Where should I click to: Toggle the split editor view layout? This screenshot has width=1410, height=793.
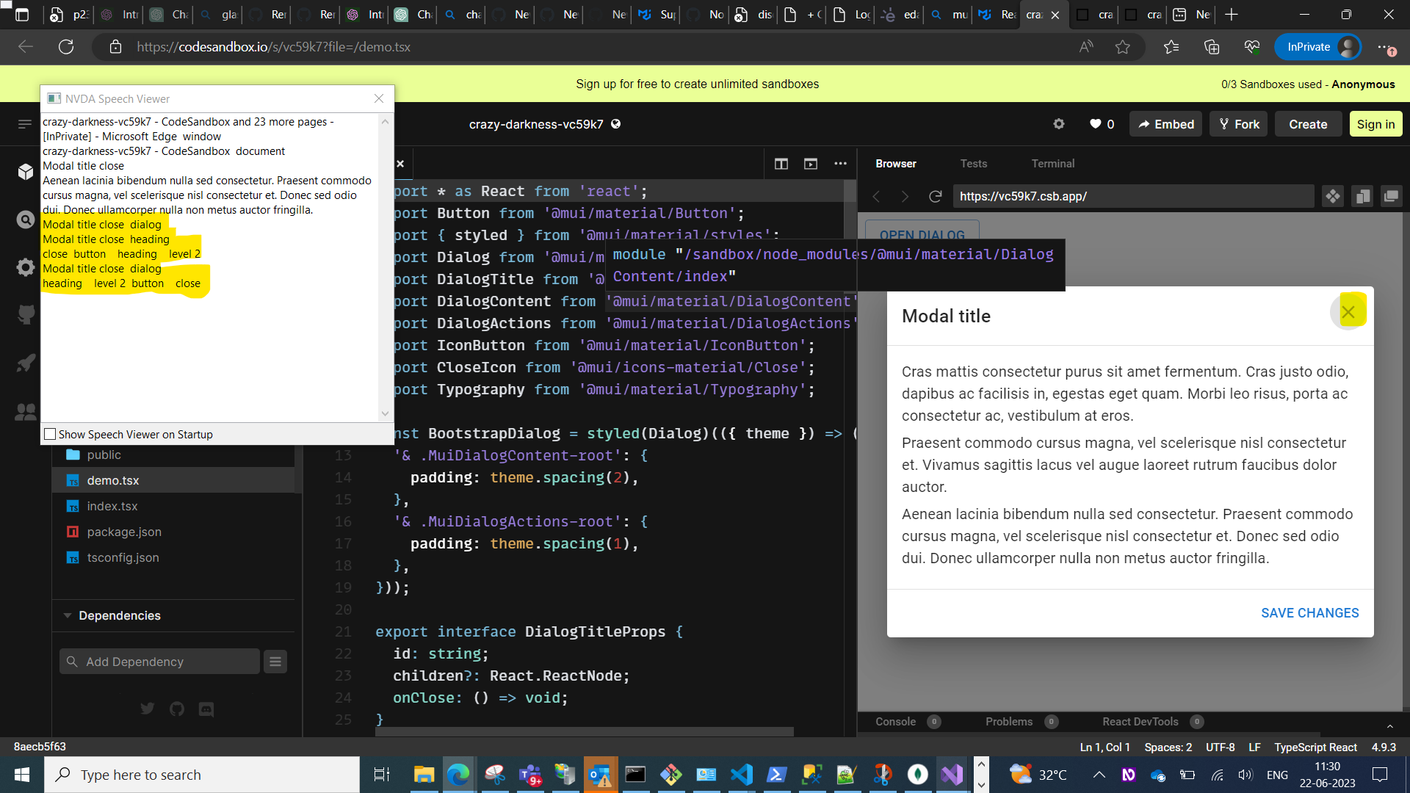pos(781,163)
